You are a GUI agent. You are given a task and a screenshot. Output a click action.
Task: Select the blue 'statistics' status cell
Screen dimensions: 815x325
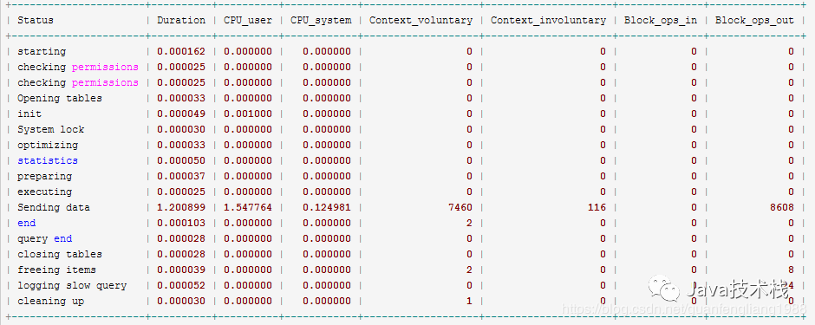48,160
